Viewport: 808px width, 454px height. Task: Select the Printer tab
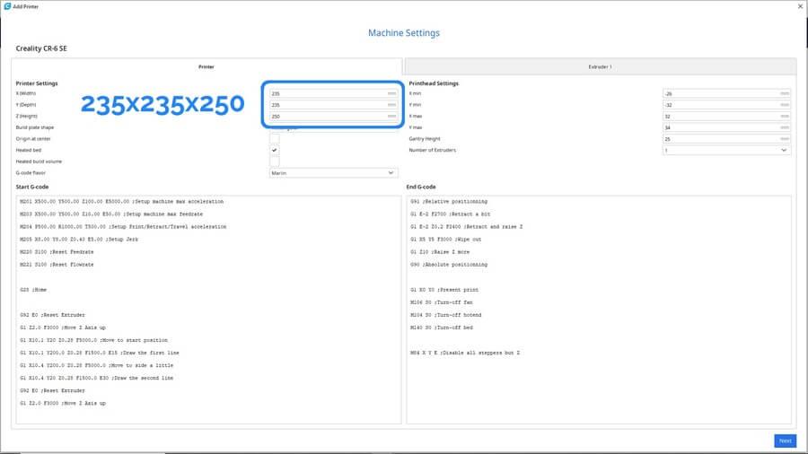click(x=206, y=66)
